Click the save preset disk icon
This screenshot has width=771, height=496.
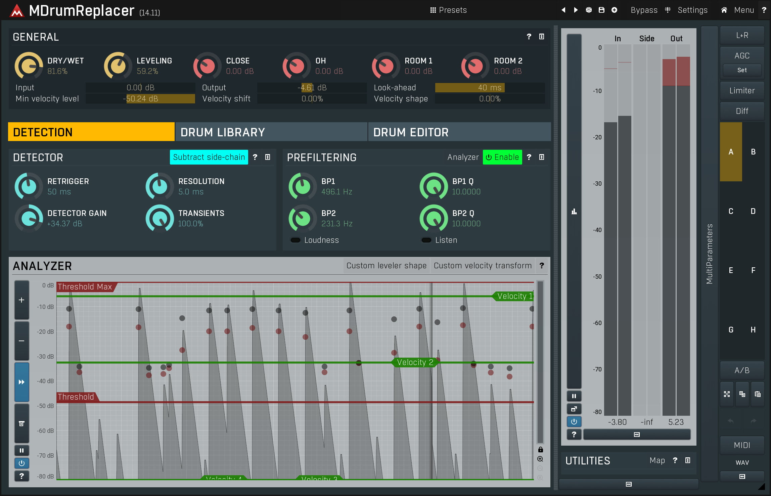coord(601,10)
